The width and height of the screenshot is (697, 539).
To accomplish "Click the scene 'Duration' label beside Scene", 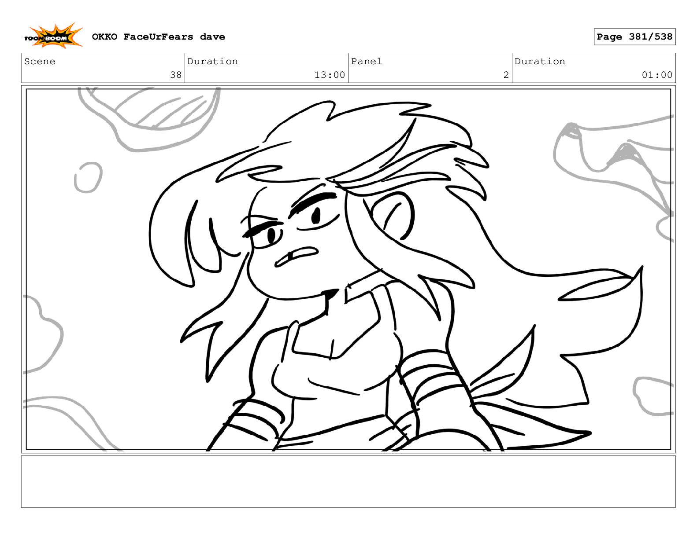I will tap(212, 62).
